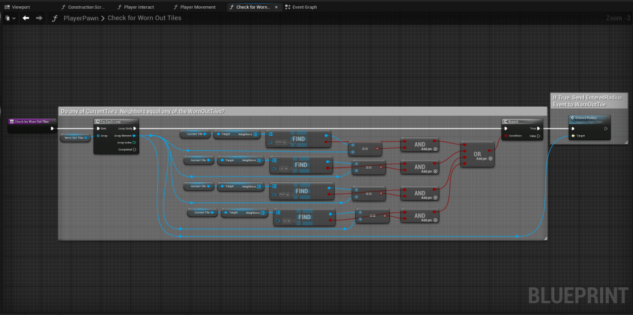The image size is (633, 315).
Task: Click the Completed exec pin on For Each Loop
Action: coord(134,149)
